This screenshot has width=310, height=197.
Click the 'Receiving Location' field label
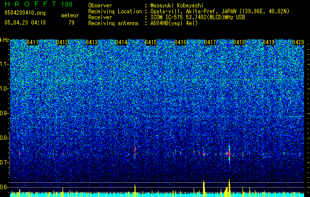point(115,11)
